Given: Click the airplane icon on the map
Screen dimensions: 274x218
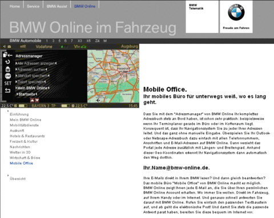Looking at the screenshot, I should pyautogui.click(x=98, y=100).
